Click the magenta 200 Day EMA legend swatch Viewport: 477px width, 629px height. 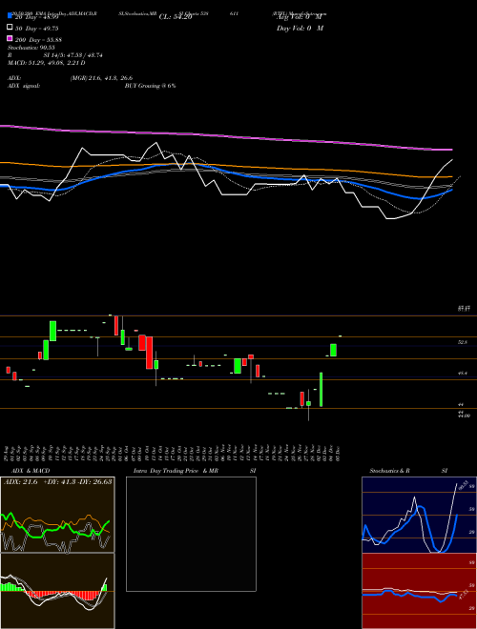[x=10, y=38]
